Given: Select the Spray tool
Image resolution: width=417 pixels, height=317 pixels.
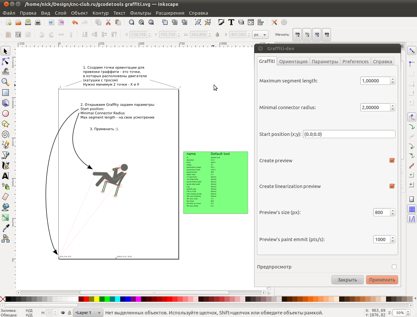Looking at the screenshot, I should (x=6, y=186).
